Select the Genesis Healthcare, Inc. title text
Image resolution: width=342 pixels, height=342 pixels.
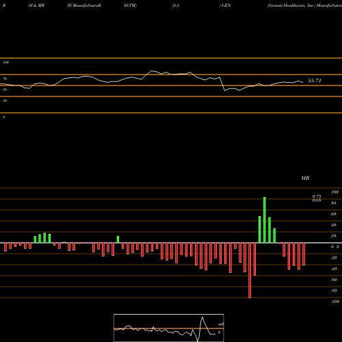(291, 5)
